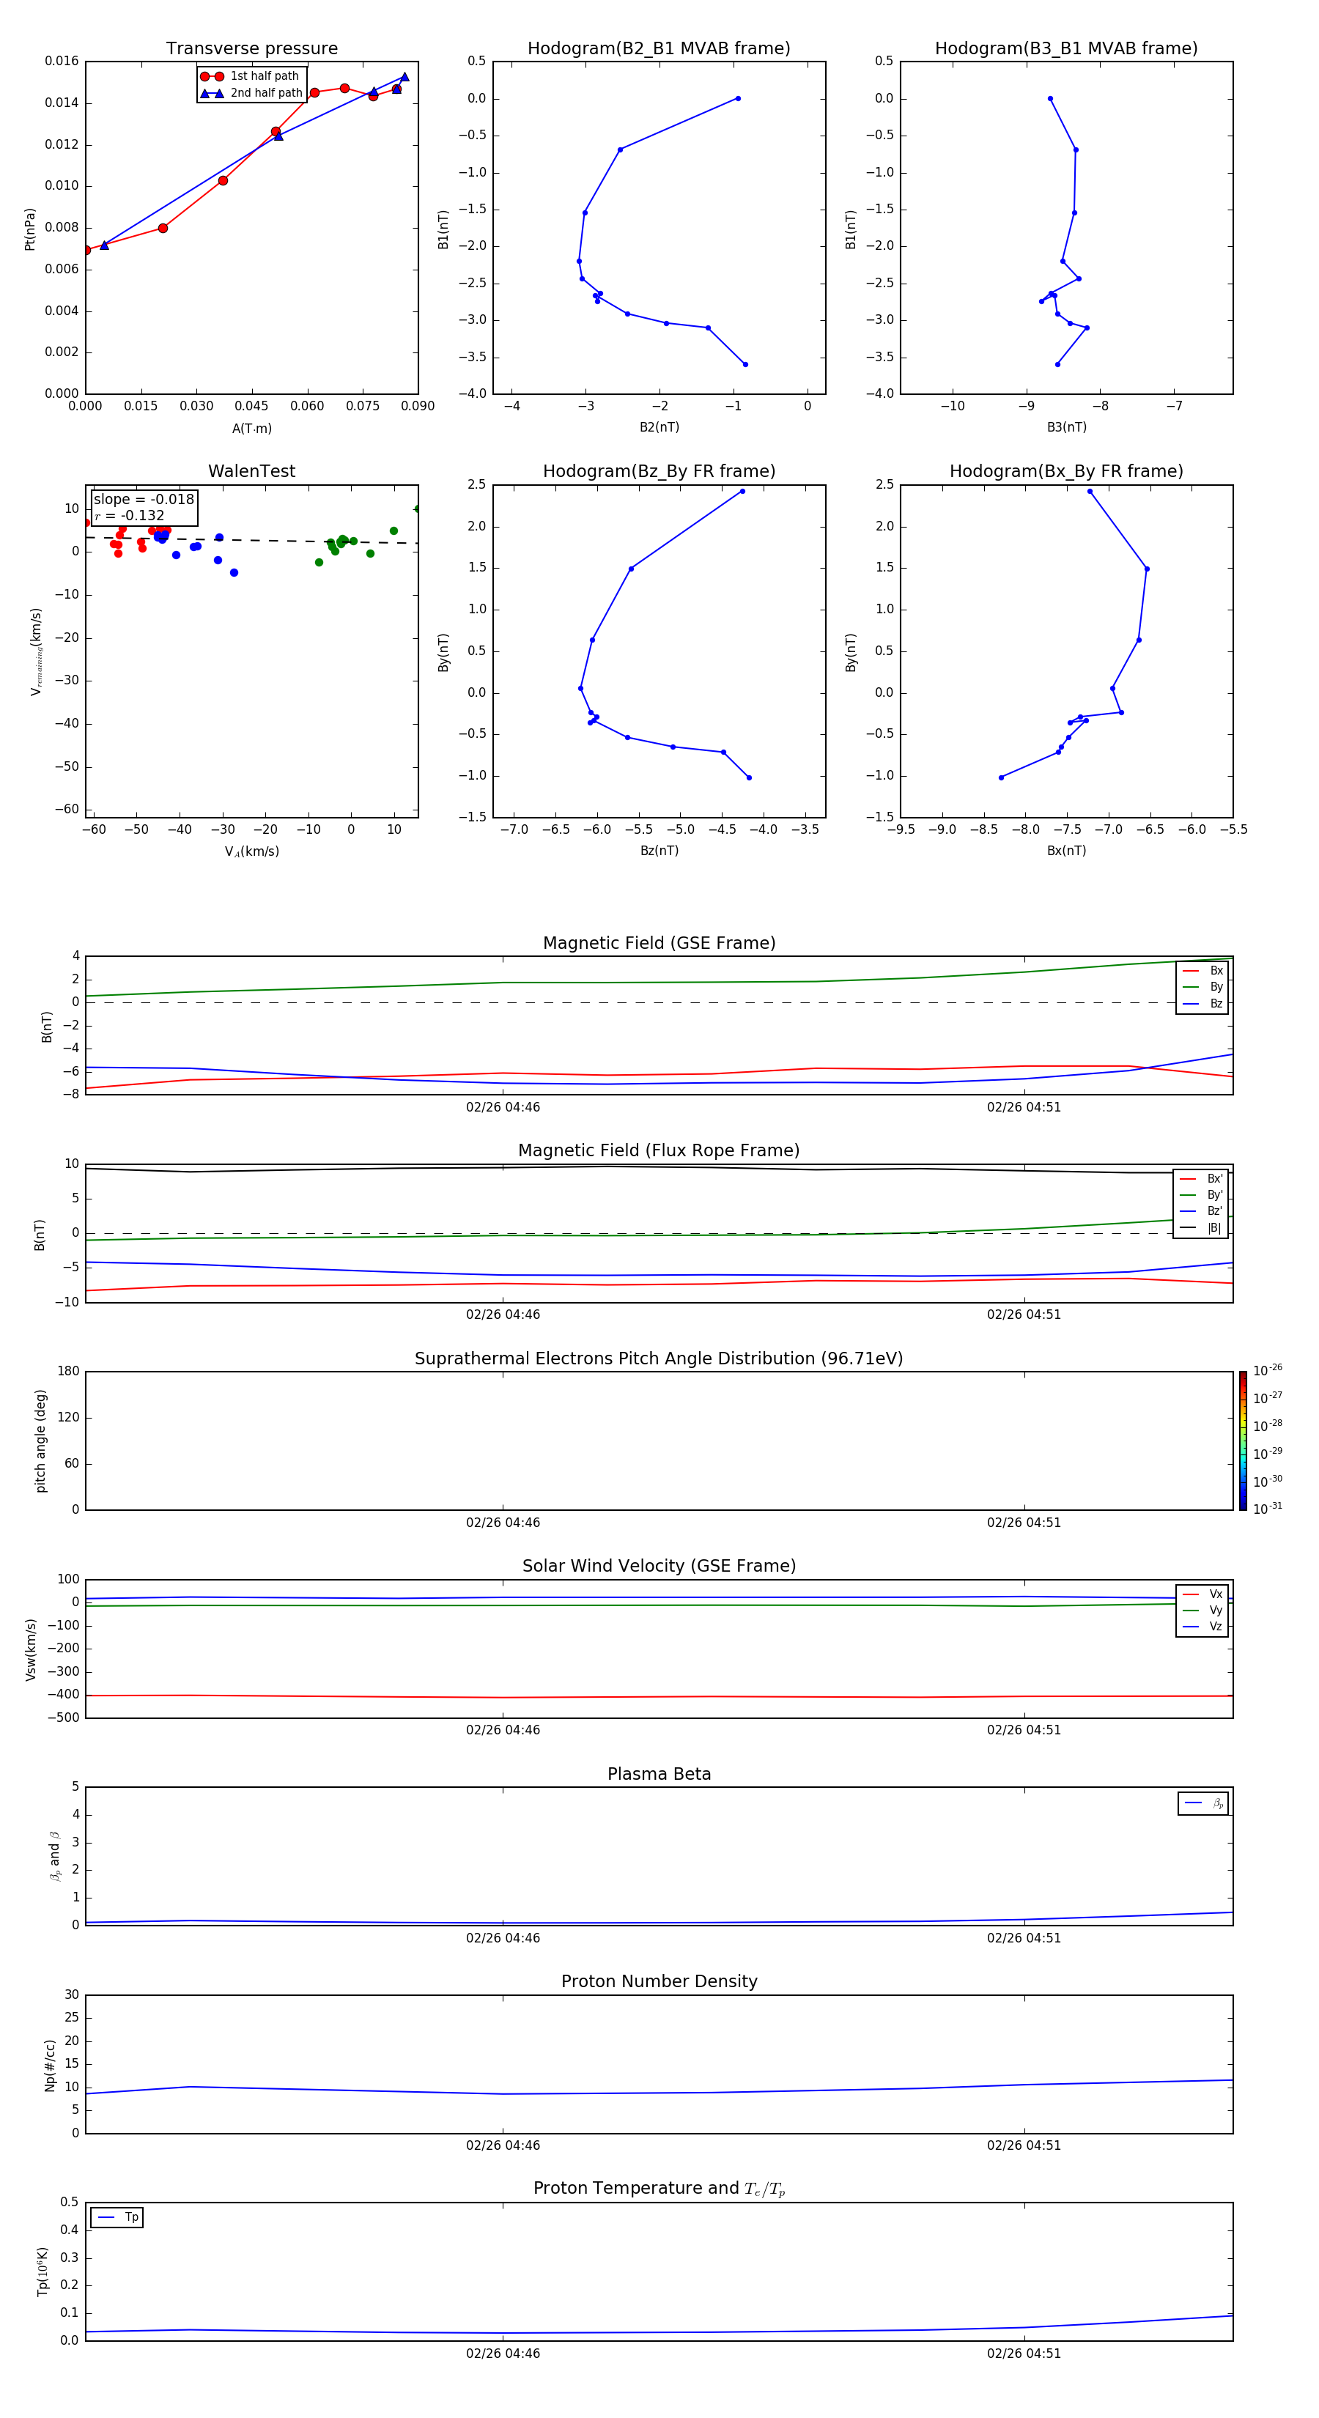Click the Np(#/cc) axis label
The image size is (1319, 2418).
(51, 2065)
